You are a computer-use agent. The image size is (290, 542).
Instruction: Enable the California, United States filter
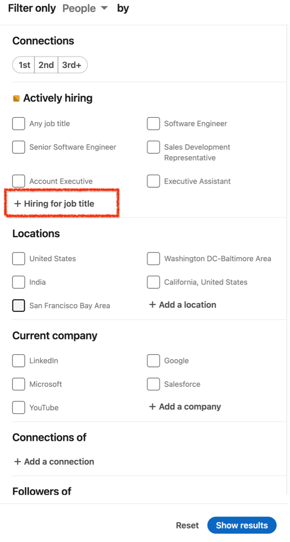153,282
